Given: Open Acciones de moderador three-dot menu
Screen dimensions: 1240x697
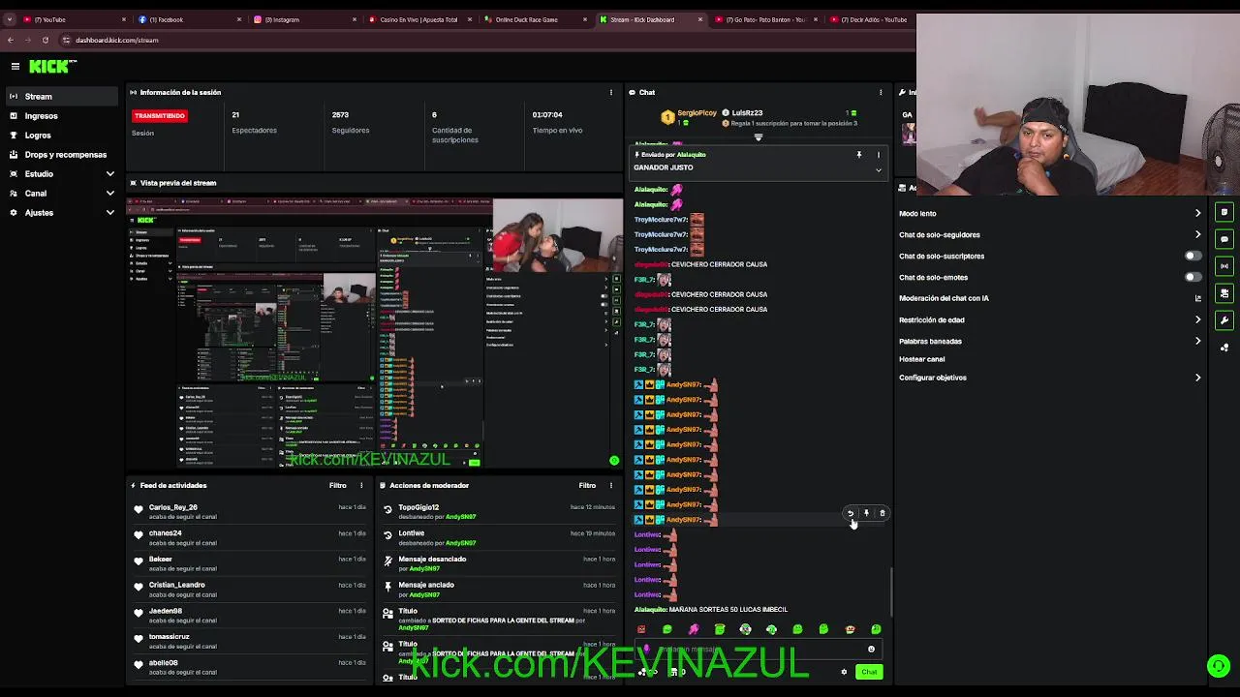Looking at the screenshot, I should point(611,485).
